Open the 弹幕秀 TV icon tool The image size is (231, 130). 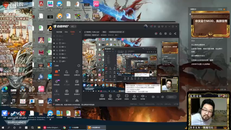[x=67, y=92]
